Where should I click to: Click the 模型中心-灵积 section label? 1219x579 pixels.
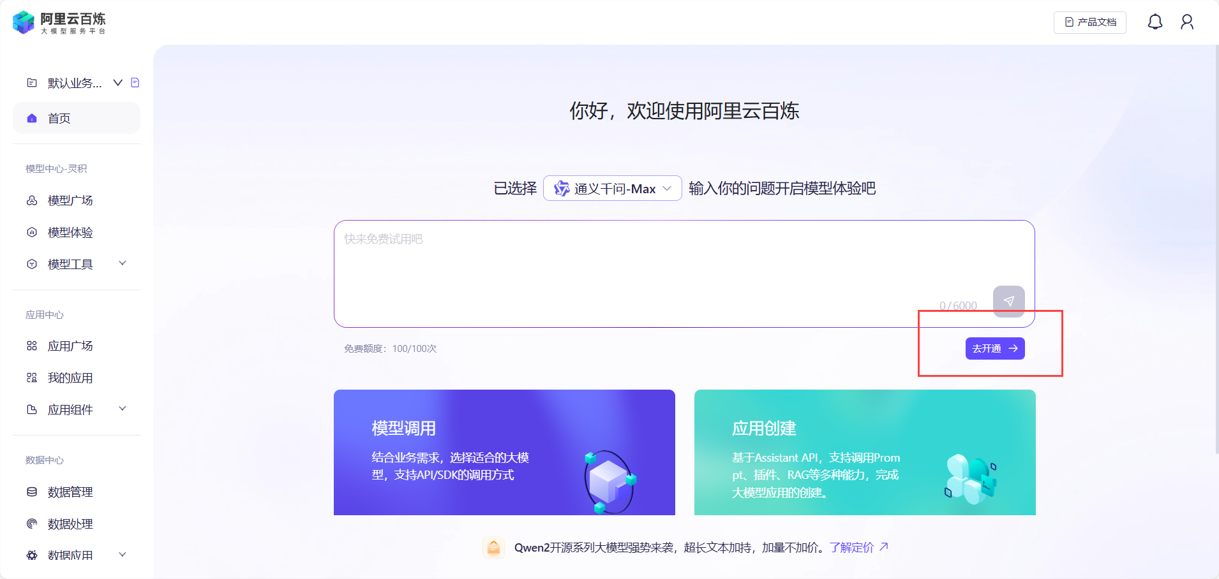click(56, 168)
